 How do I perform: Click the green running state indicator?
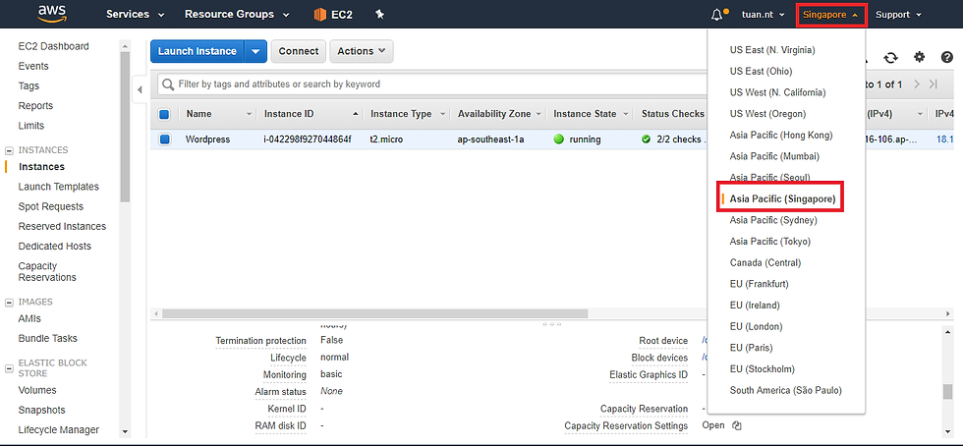click(558, 139)
